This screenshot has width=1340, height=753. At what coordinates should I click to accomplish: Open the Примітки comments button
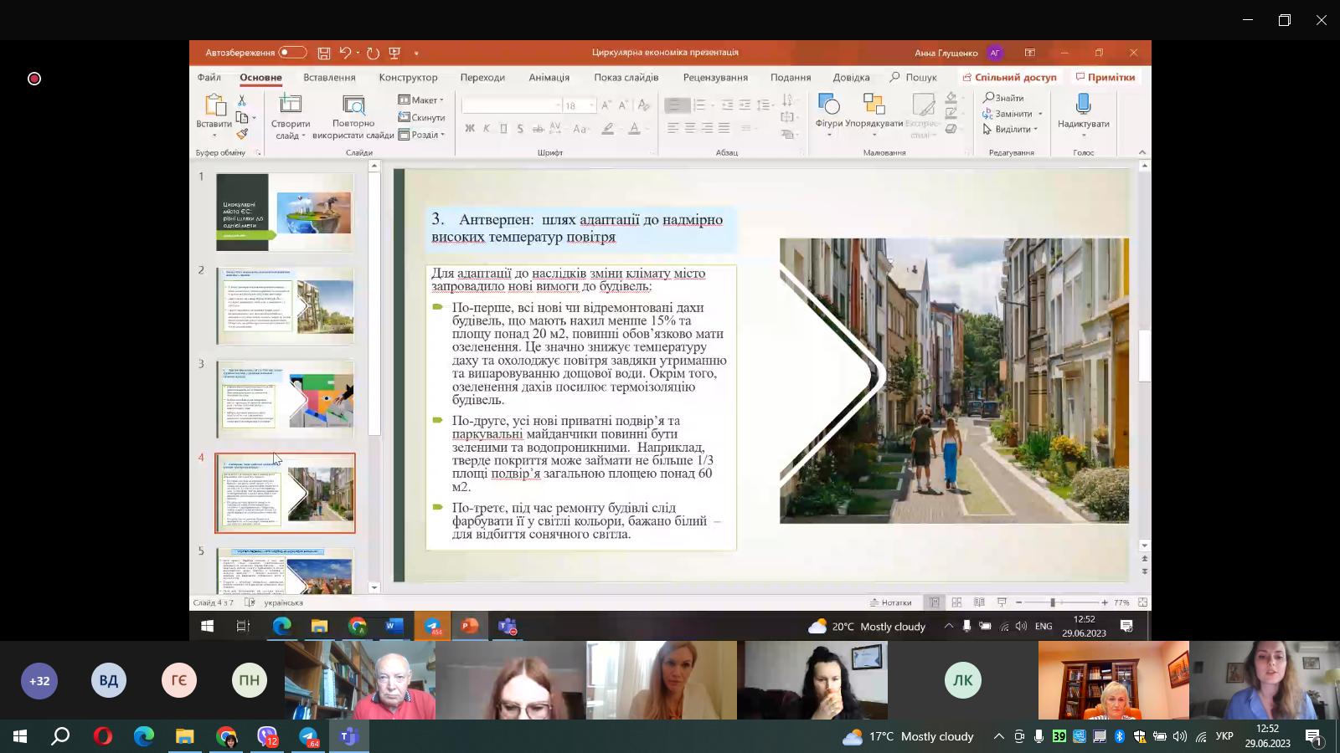1105,77
